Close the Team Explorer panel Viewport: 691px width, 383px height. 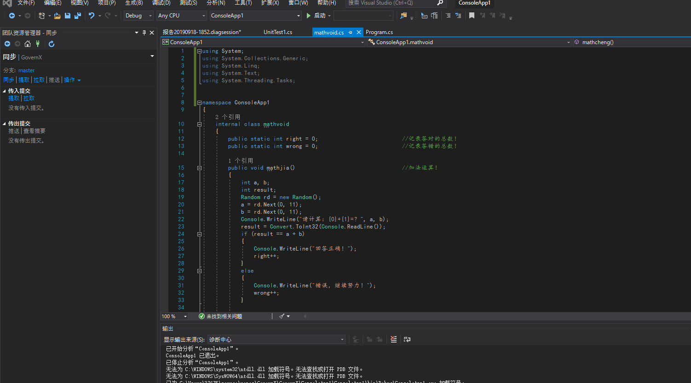(x=152, y=33)
